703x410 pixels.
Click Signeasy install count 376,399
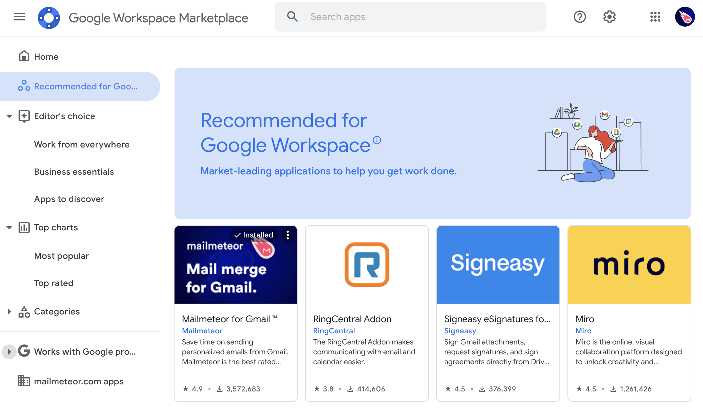(497, 389)
